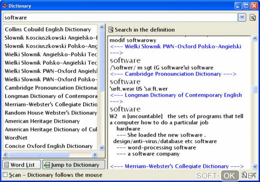Click the search field containing software
The height and width of the screenshot is (182, 260).
[120, 17]
